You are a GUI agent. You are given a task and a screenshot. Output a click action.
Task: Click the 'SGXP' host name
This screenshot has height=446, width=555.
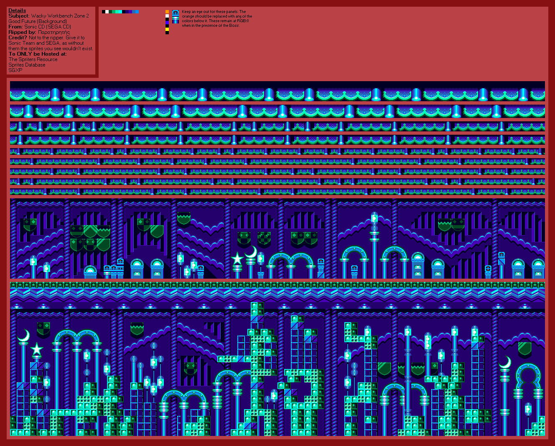click(x=15, y=70)
